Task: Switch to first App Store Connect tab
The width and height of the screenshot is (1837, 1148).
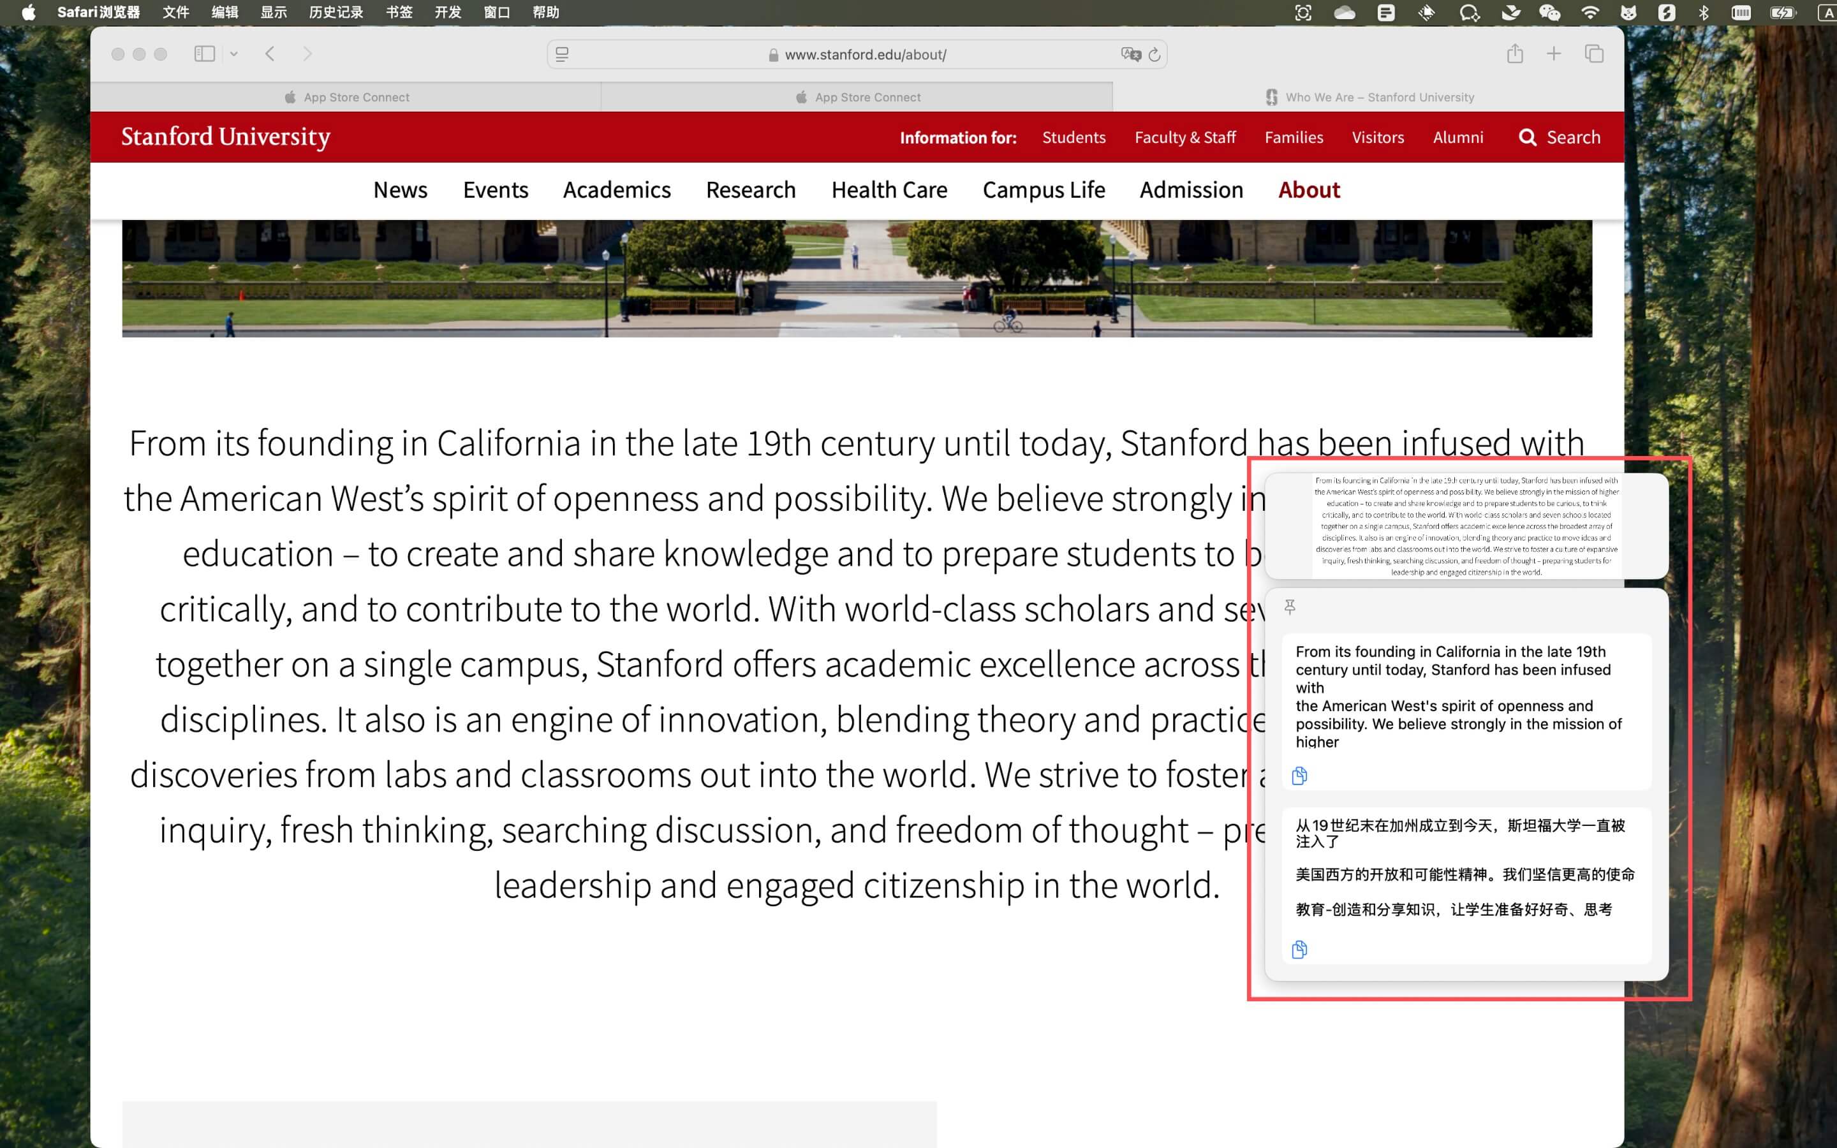Action: [346, 97]
